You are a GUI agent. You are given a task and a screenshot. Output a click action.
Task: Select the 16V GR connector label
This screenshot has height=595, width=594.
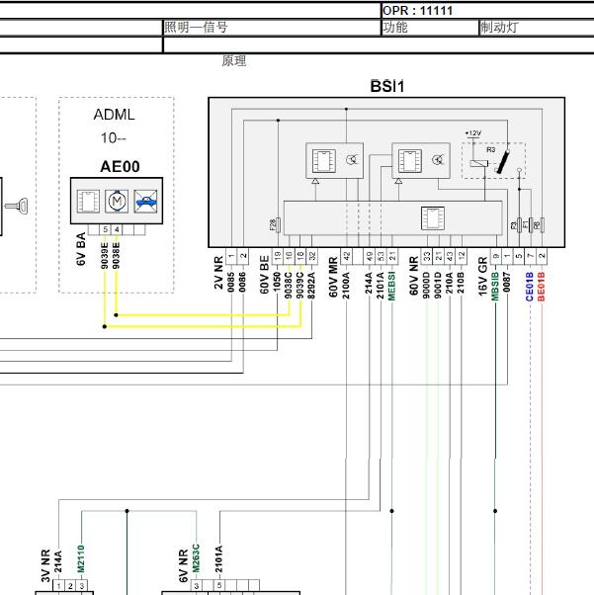click(482, 276)
